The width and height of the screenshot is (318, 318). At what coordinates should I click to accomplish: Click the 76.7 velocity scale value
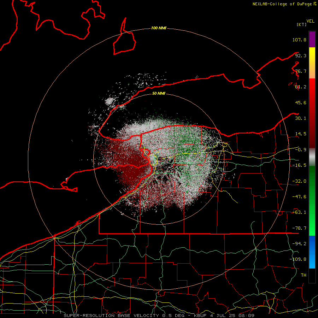pyautogui.click(x=301, y=71)
